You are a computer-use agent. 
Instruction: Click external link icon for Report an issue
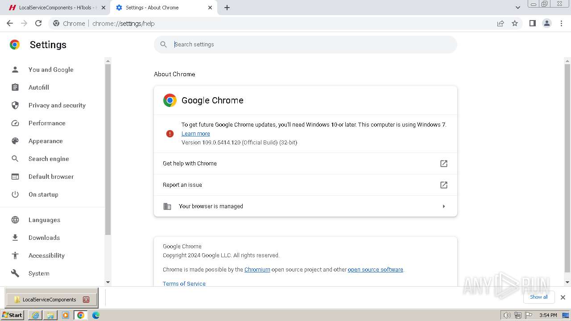pos(443,185)
